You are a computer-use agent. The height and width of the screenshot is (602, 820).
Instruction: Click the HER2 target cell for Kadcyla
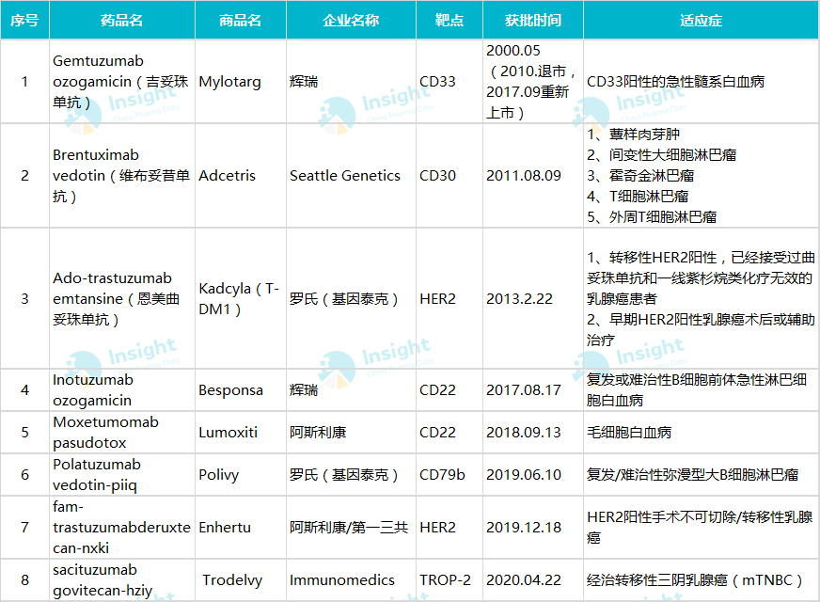[x=449, y=298]
